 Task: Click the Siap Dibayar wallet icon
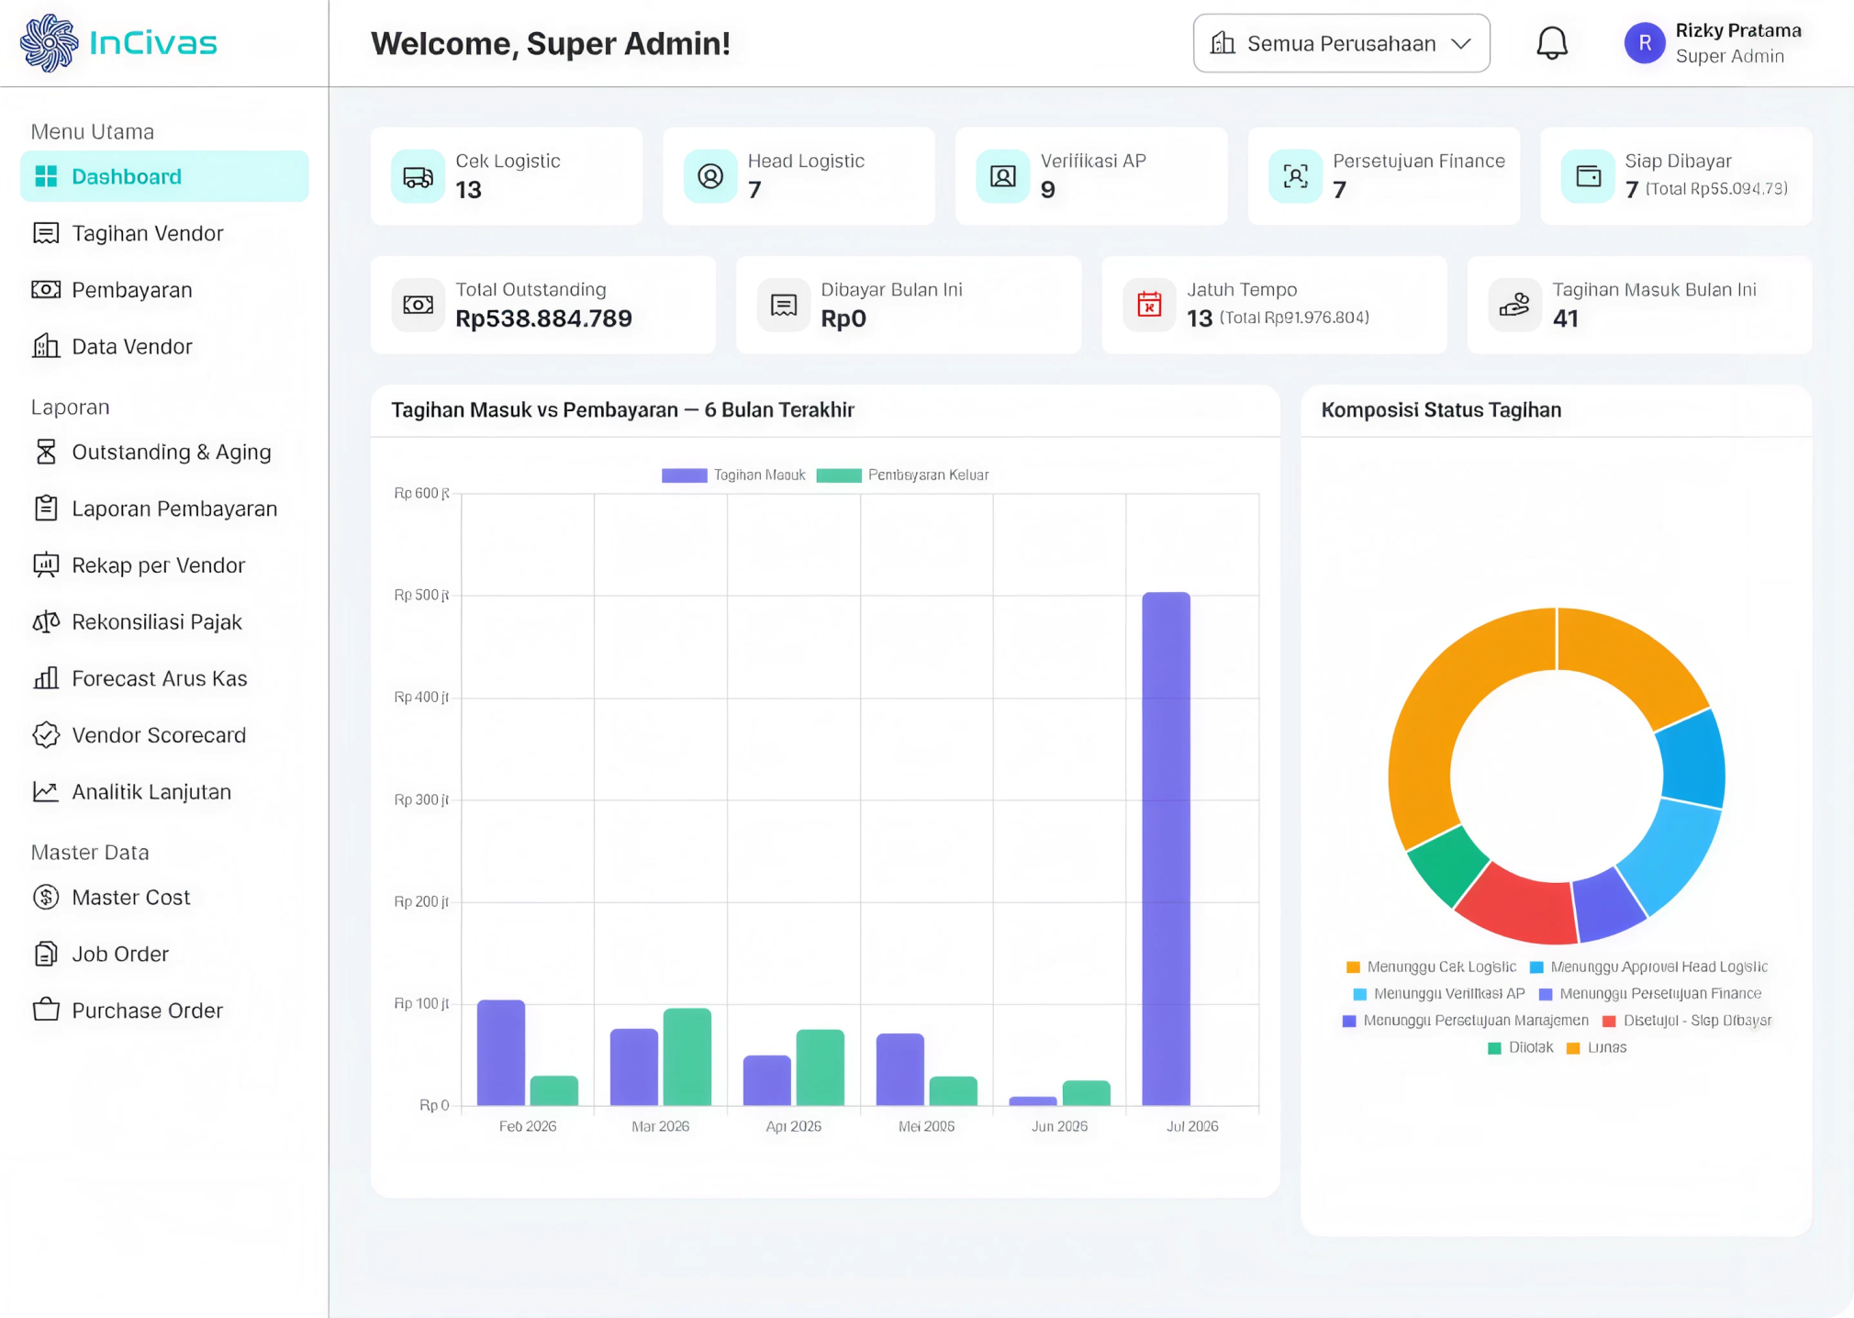tap(1588, 176)
